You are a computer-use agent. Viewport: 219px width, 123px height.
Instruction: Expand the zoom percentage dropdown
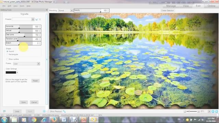209,111
